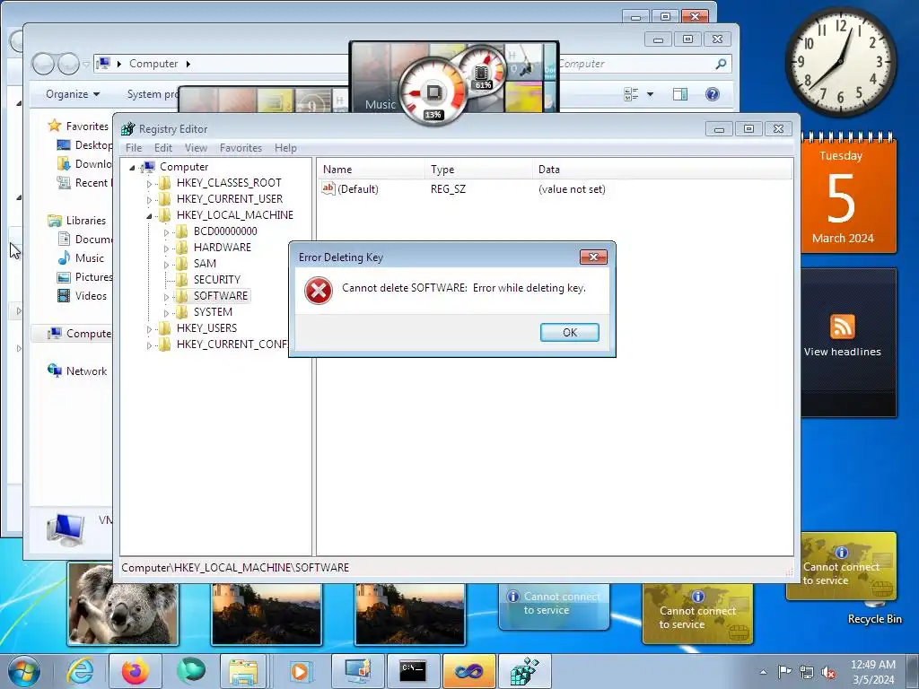Click the muted volume tray icon
The height and width of the screenshot is (689, 919).
tap(828, 673)
